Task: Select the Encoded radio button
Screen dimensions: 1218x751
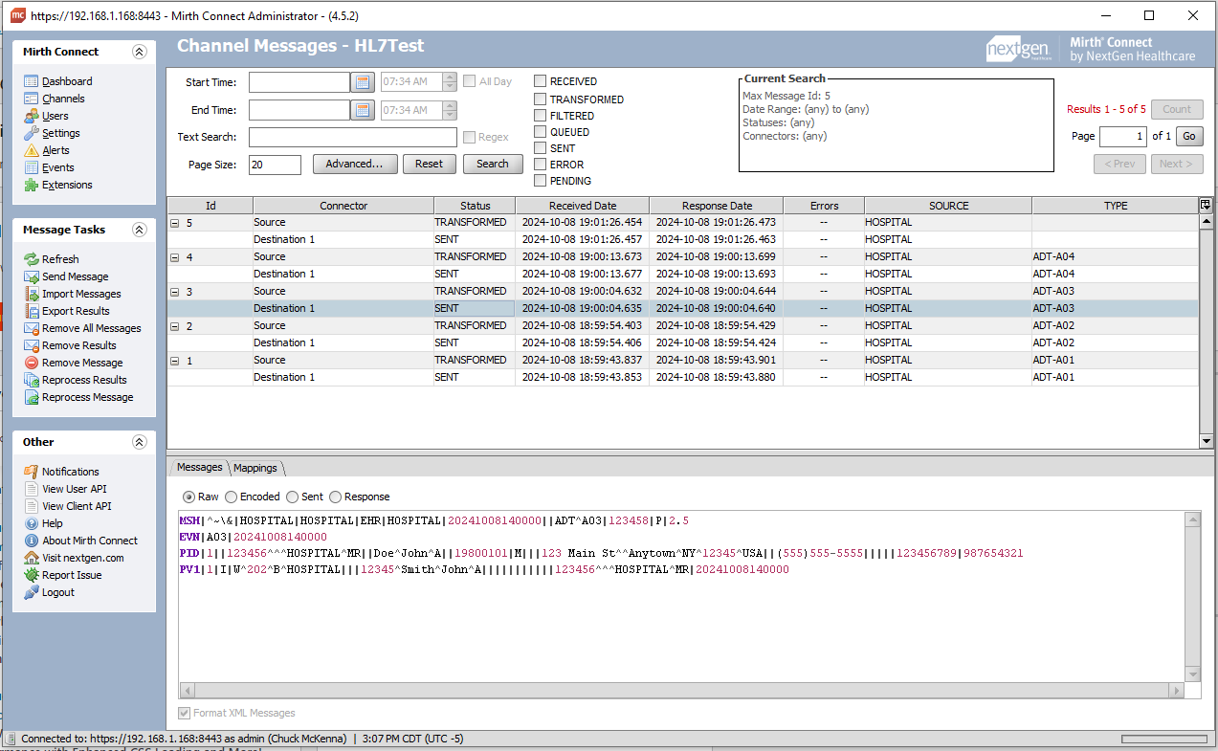Action: coord(231,497)
